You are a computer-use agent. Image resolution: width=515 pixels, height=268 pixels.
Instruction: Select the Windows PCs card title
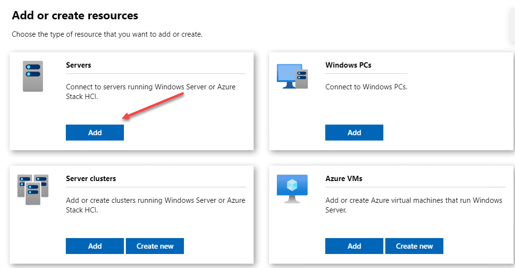click(348, 65)
